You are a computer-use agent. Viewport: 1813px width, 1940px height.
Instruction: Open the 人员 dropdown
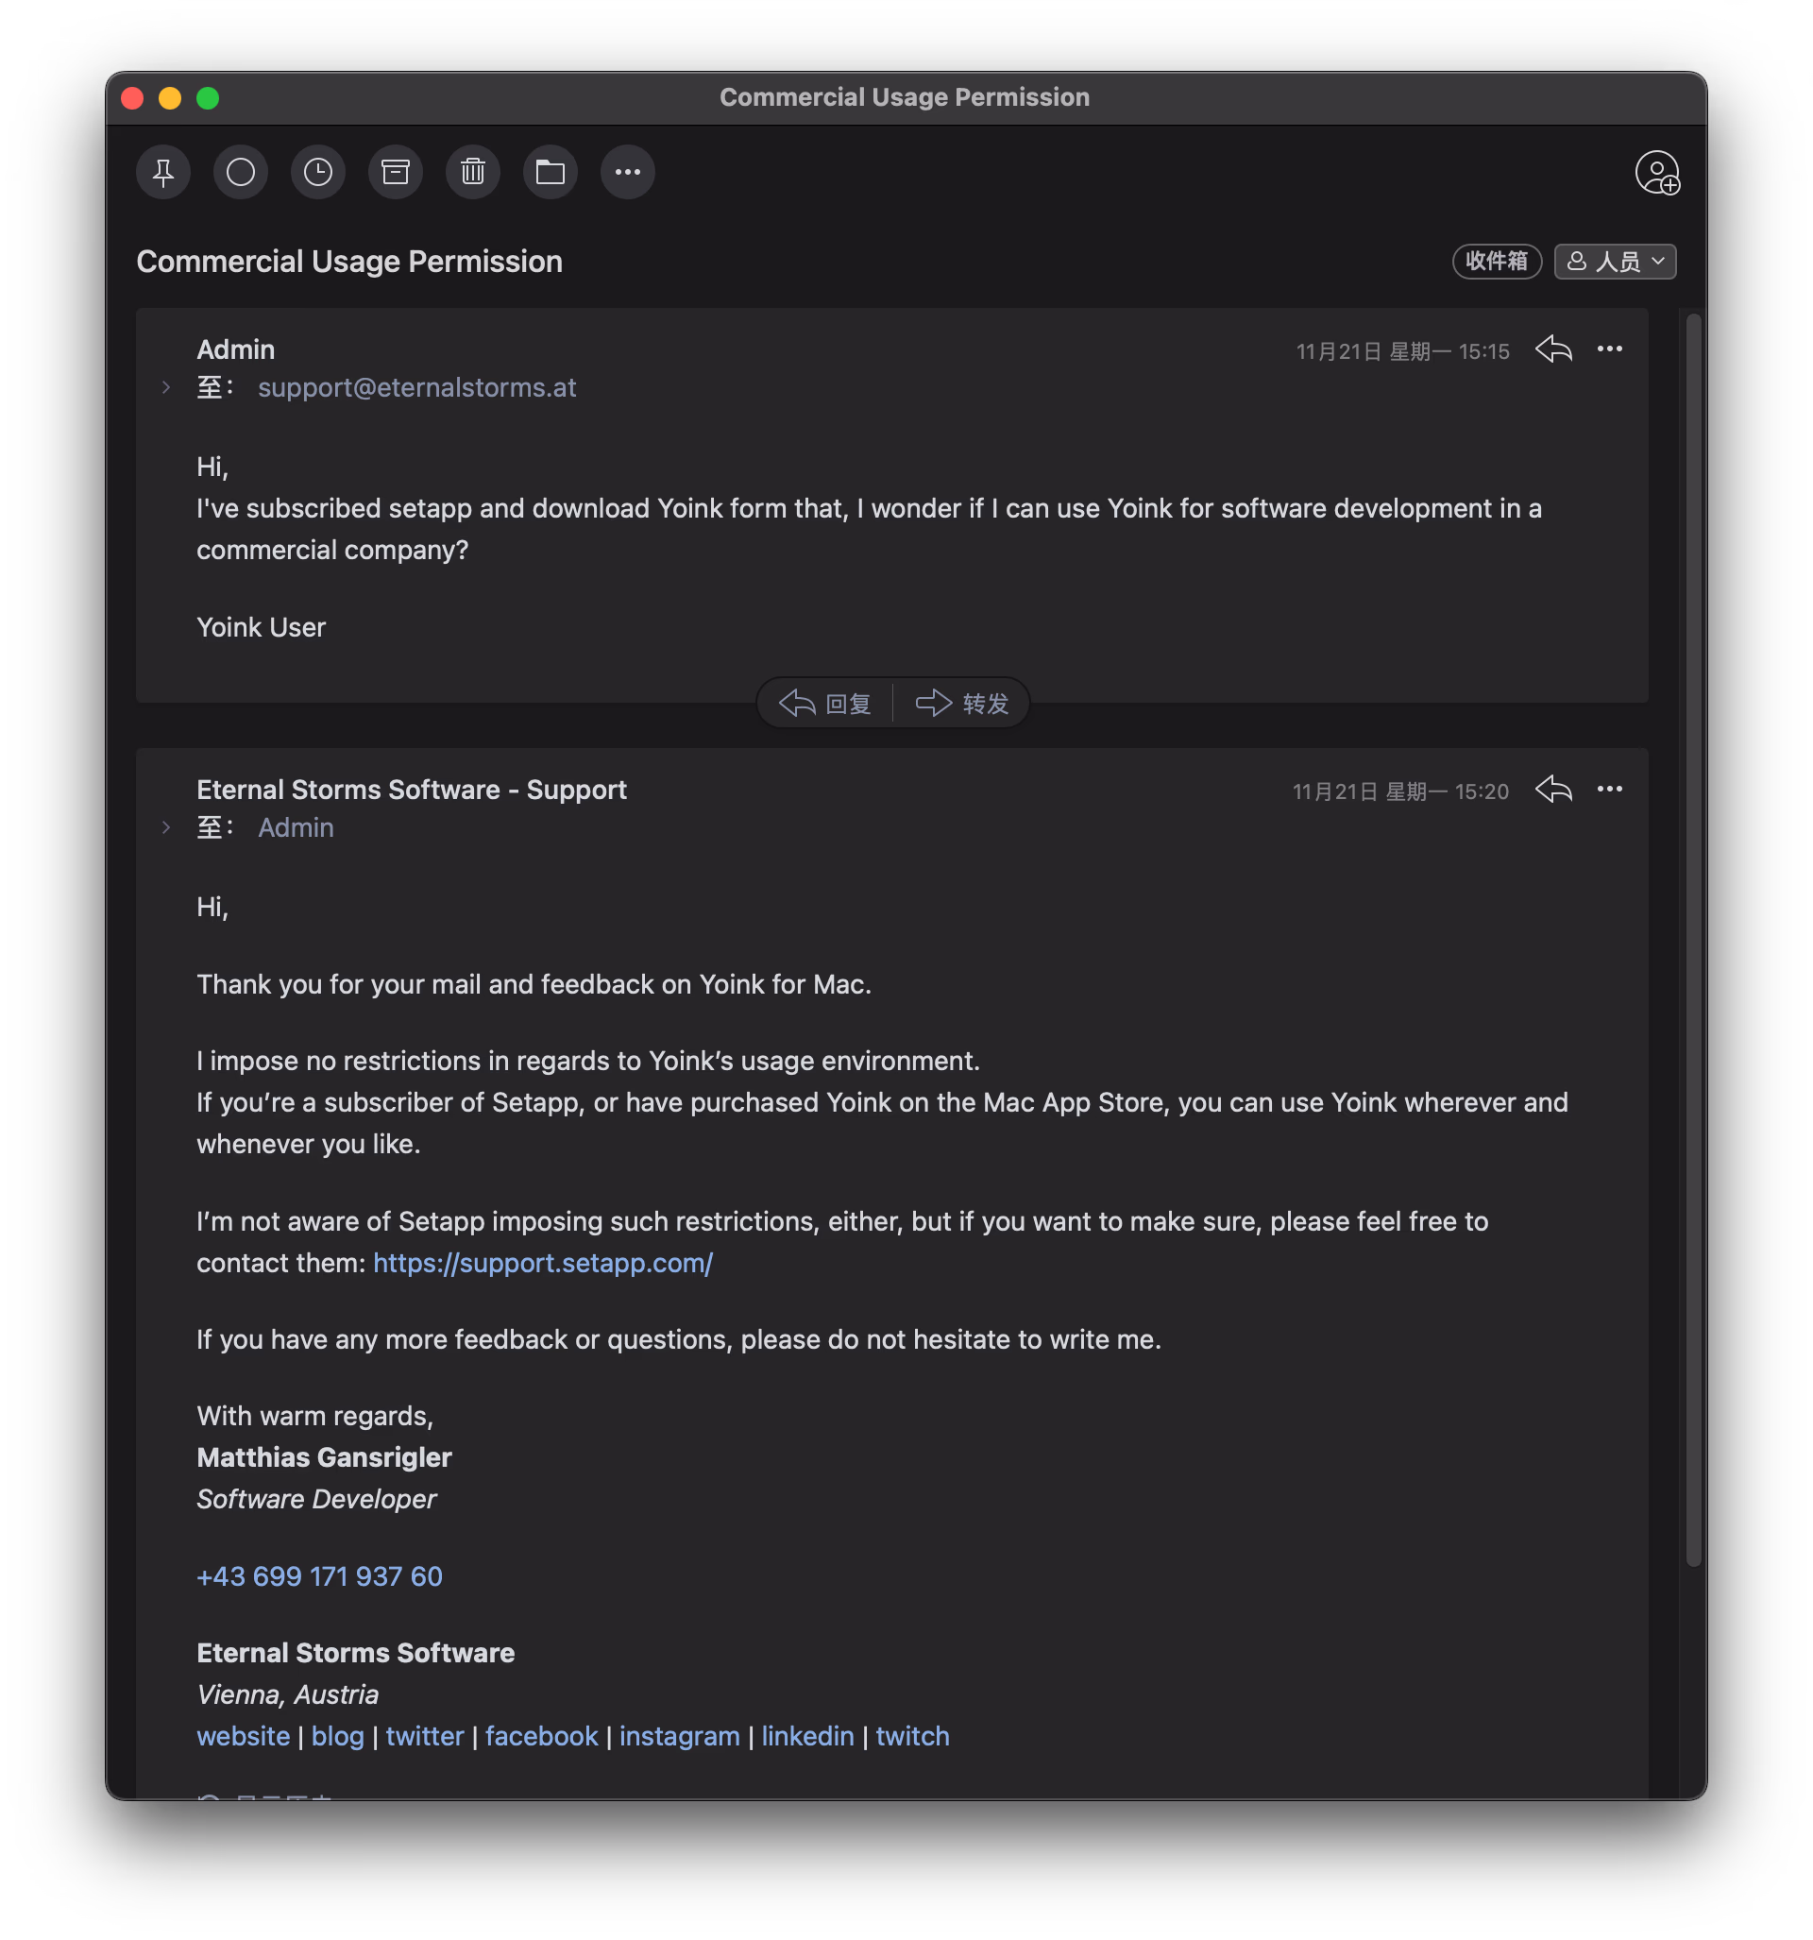1615,262
